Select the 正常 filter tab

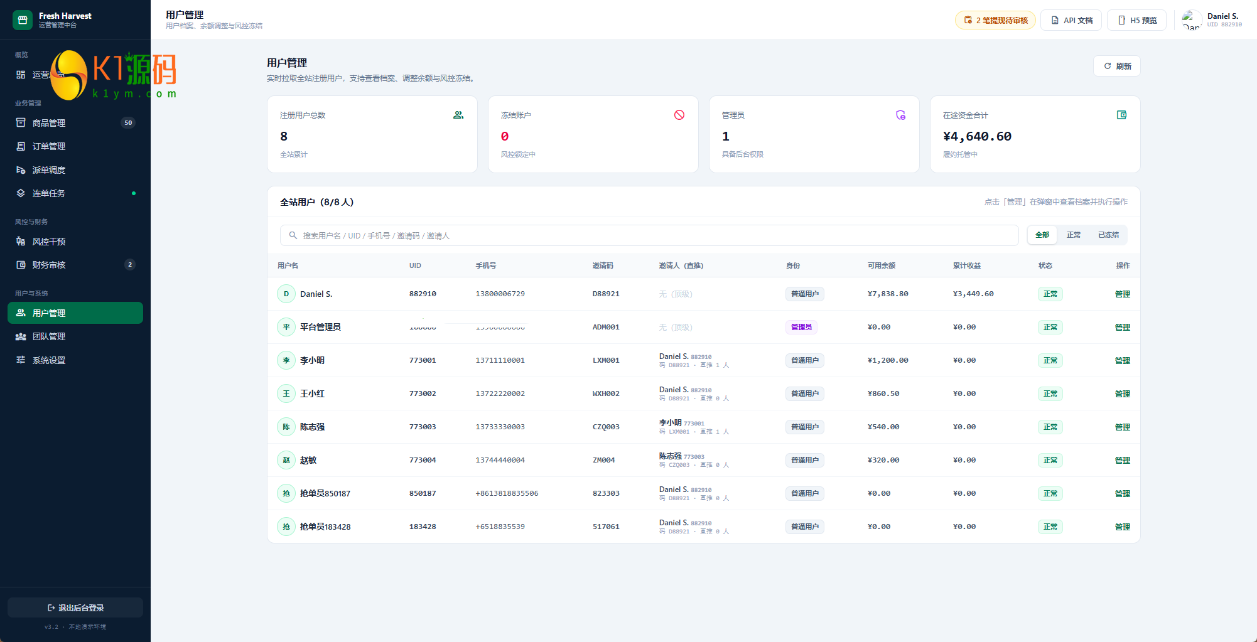(1074, 235)
